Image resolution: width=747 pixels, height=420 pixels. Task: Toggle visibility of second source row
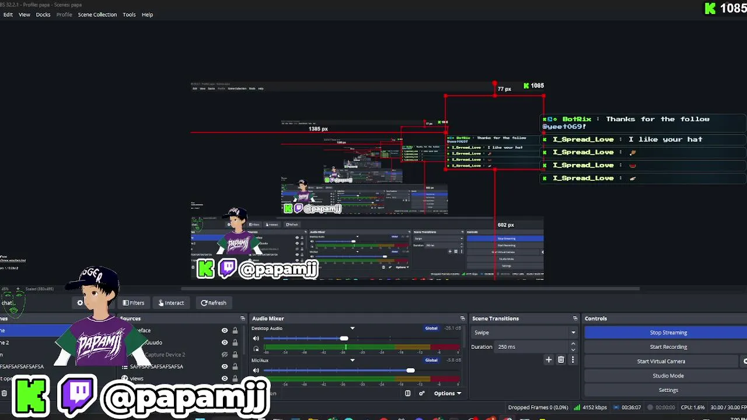tap(225, 342)
